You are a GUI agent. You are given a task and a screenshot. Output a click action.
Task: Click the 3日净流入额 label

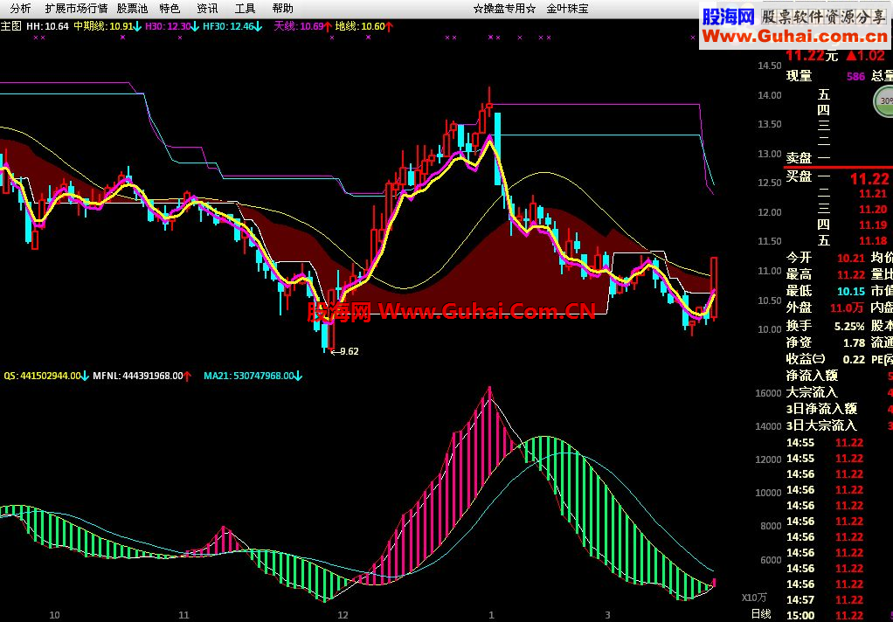pos(821,408)
